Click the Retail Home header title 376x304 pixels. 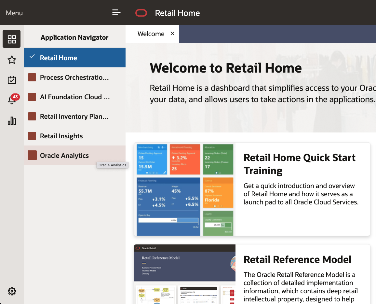point(177,13)
